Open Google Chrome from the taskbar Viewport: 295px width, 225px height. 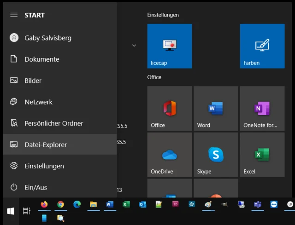60,204
